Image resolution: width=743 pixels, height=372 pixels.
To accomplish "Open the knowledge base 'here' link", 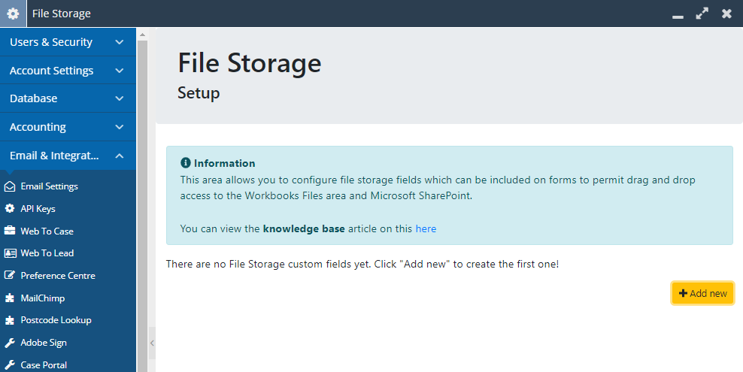I will pos(426,228).
